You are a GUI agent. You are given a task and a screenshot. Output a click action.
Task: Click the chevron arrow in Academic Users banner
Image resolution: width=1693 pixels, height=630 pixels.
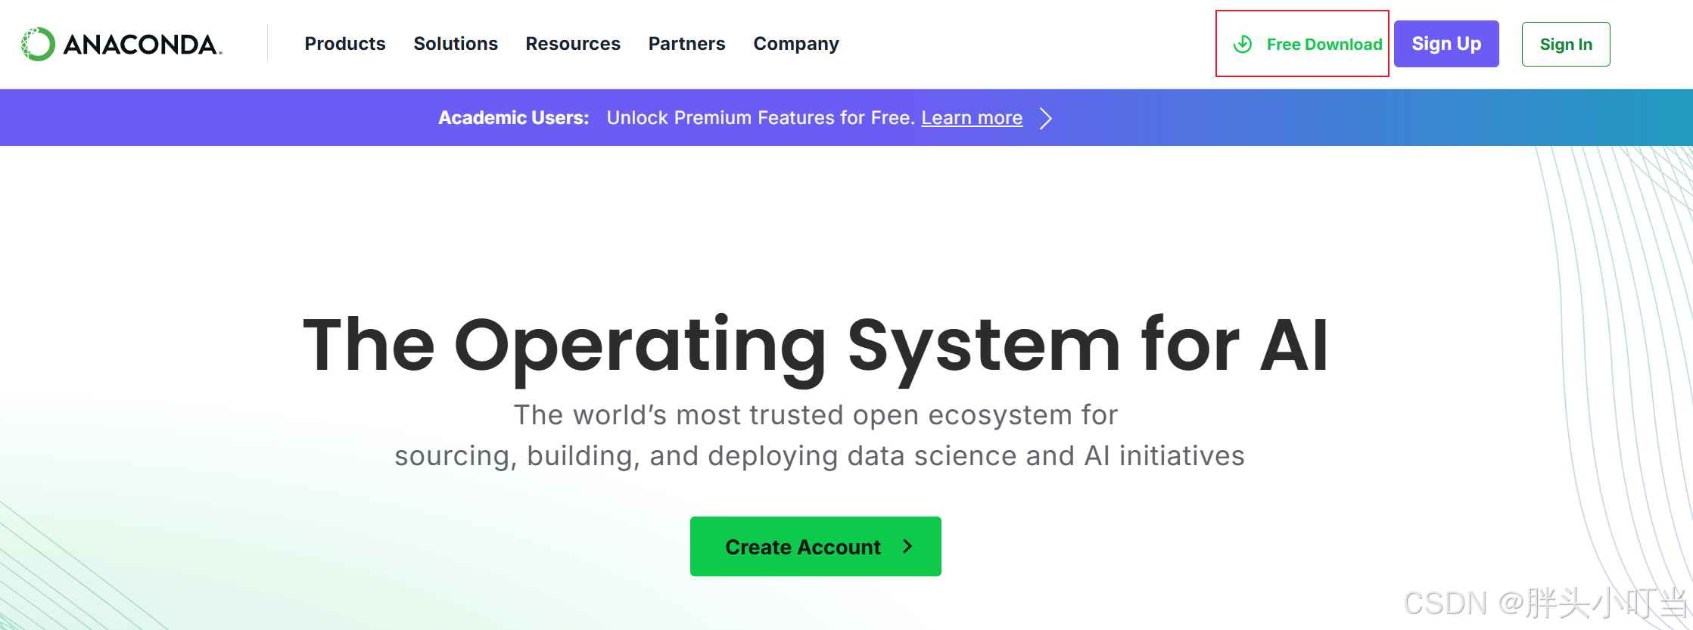point(1046,118)
